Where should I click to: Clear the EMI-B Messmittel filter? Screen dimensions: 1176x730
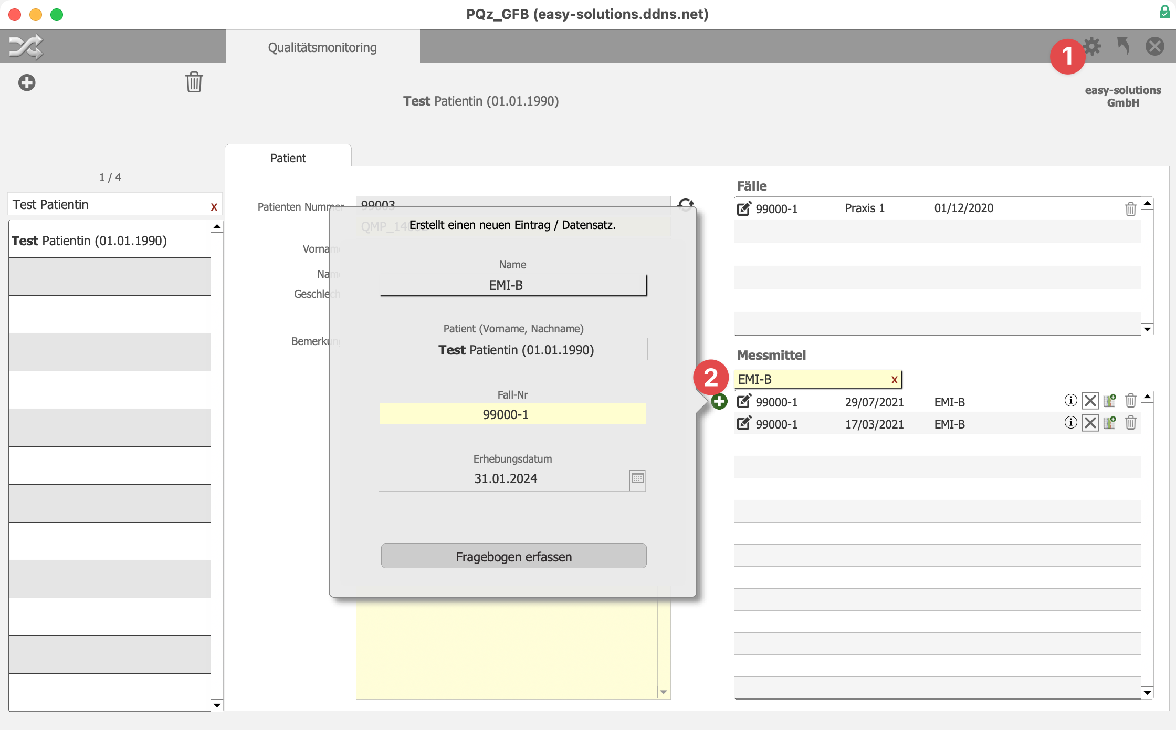click(x=894, y=379)
